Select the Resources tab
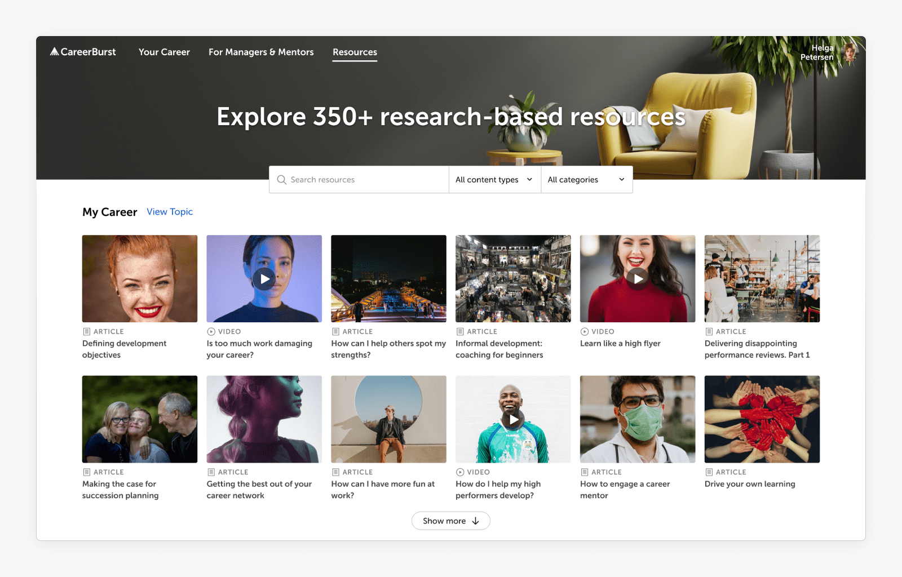 (355, 52)
